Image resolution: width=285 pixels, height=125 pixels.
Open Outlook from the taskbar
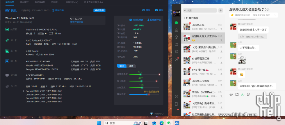tap(154, 123)
